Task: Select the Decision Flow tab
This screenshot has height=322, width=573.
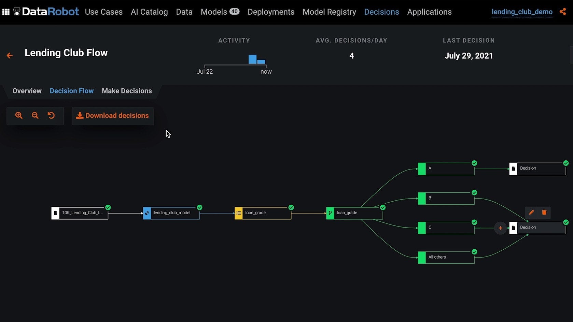Action: (x=72, y=91)
